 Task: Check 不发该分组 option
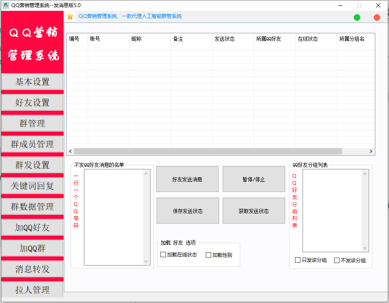(337, 260)
